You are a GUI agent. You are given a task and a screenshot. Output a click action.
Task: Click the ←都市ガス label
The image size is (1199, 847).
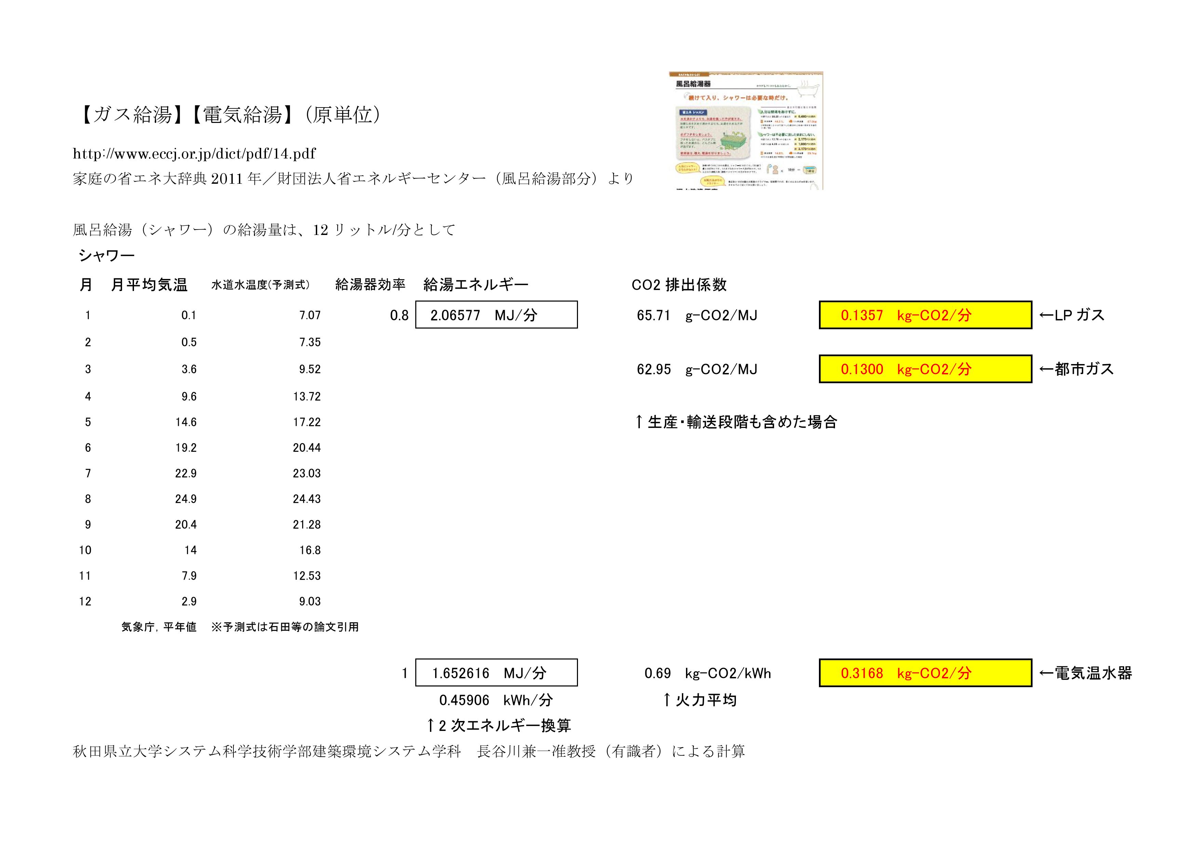pos(1076,369)
